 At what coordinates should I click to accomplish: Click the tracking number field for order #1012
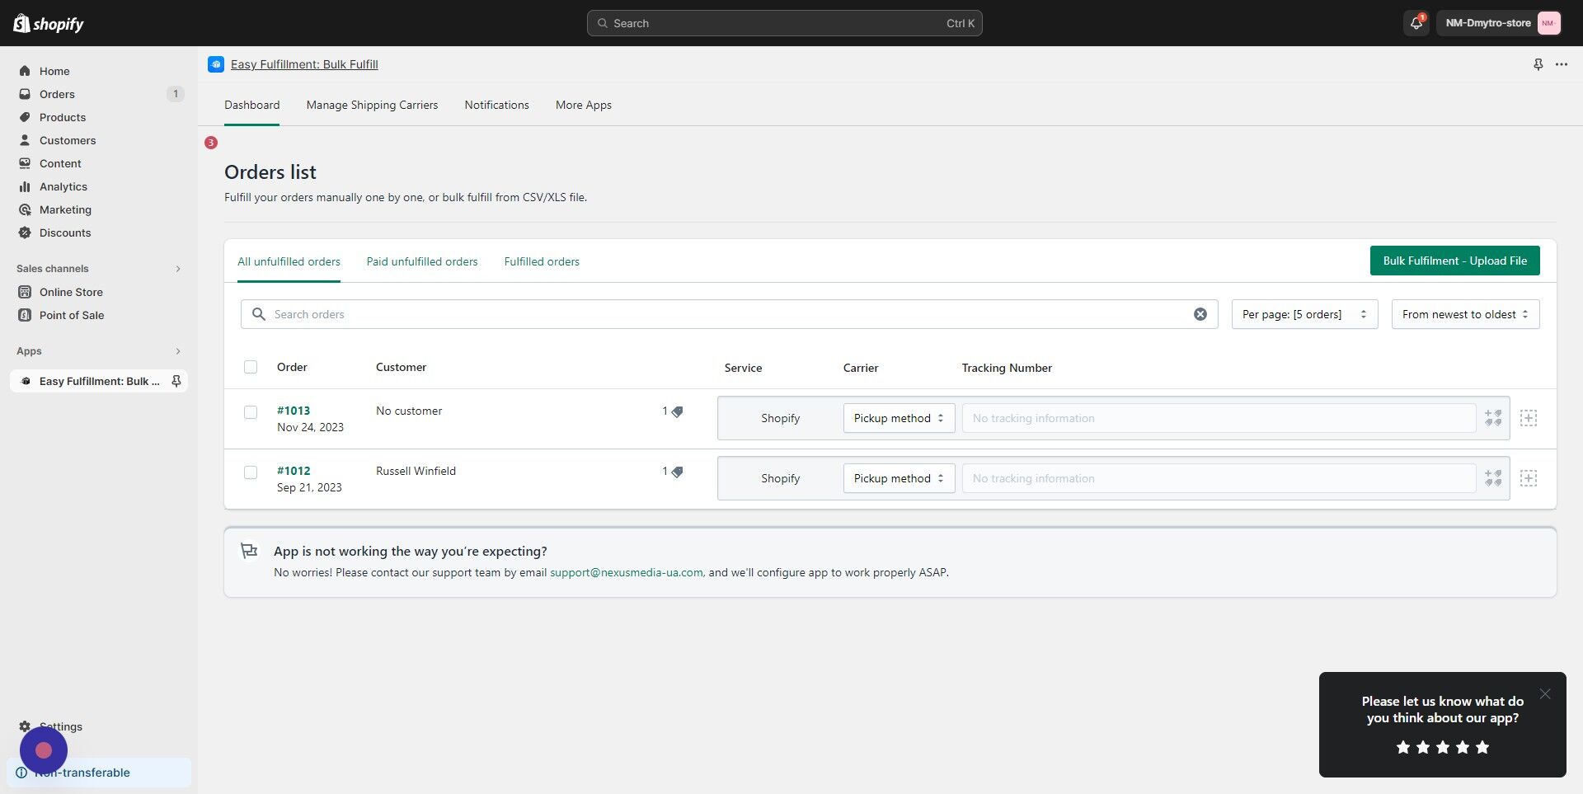pos(1220,478)
